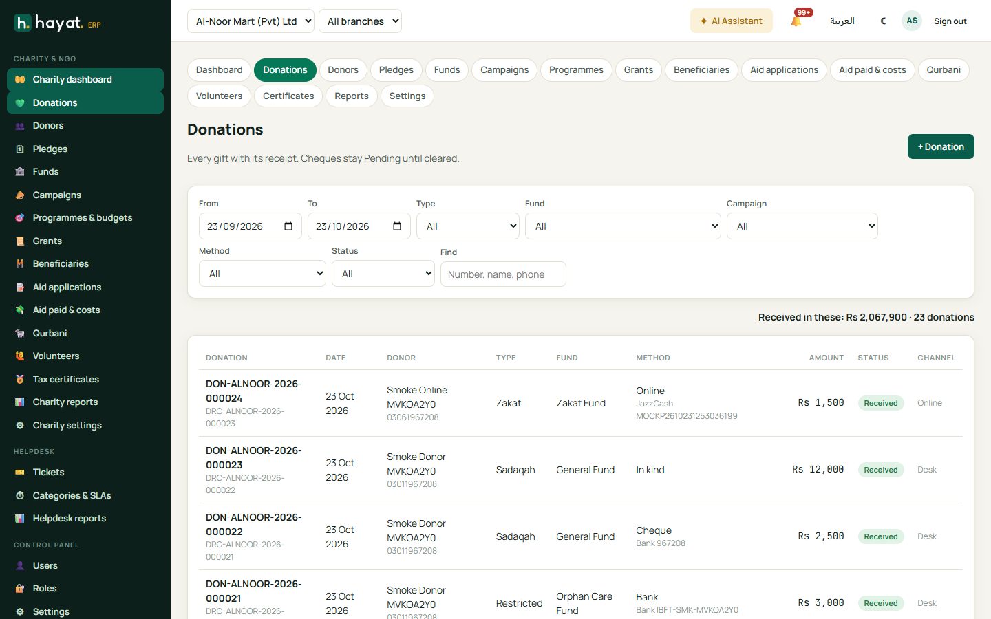Open the Reports tab
Viewport: 991px width, 619px height.
tap(352, 96)
